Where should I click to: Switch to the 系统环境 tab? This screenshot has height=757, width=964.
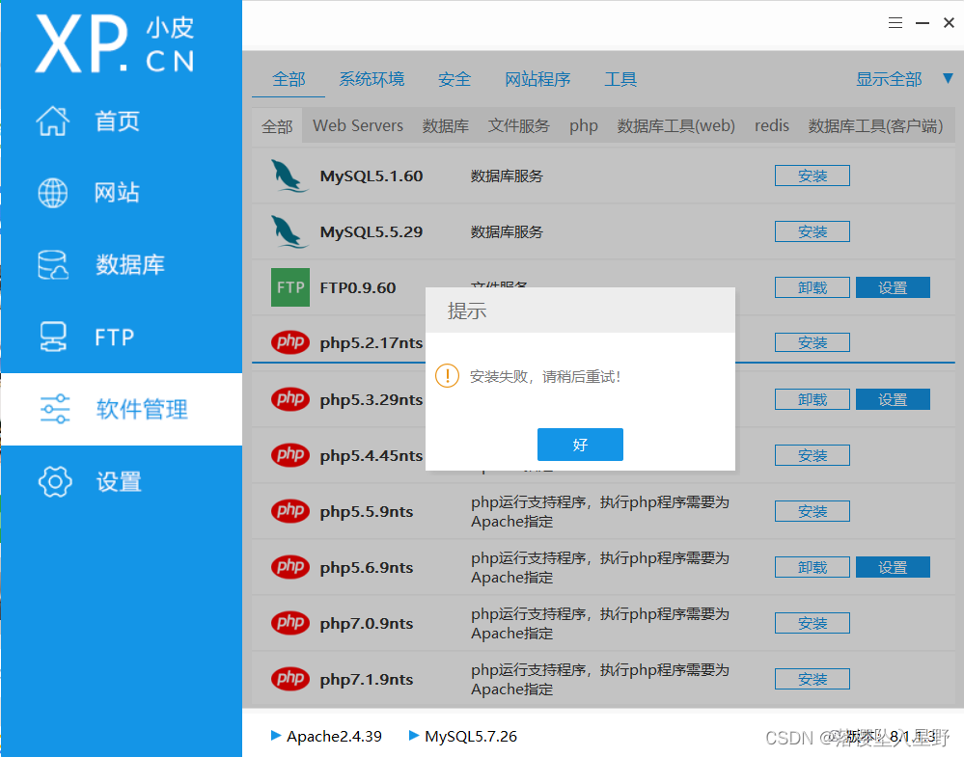point(372,79)
